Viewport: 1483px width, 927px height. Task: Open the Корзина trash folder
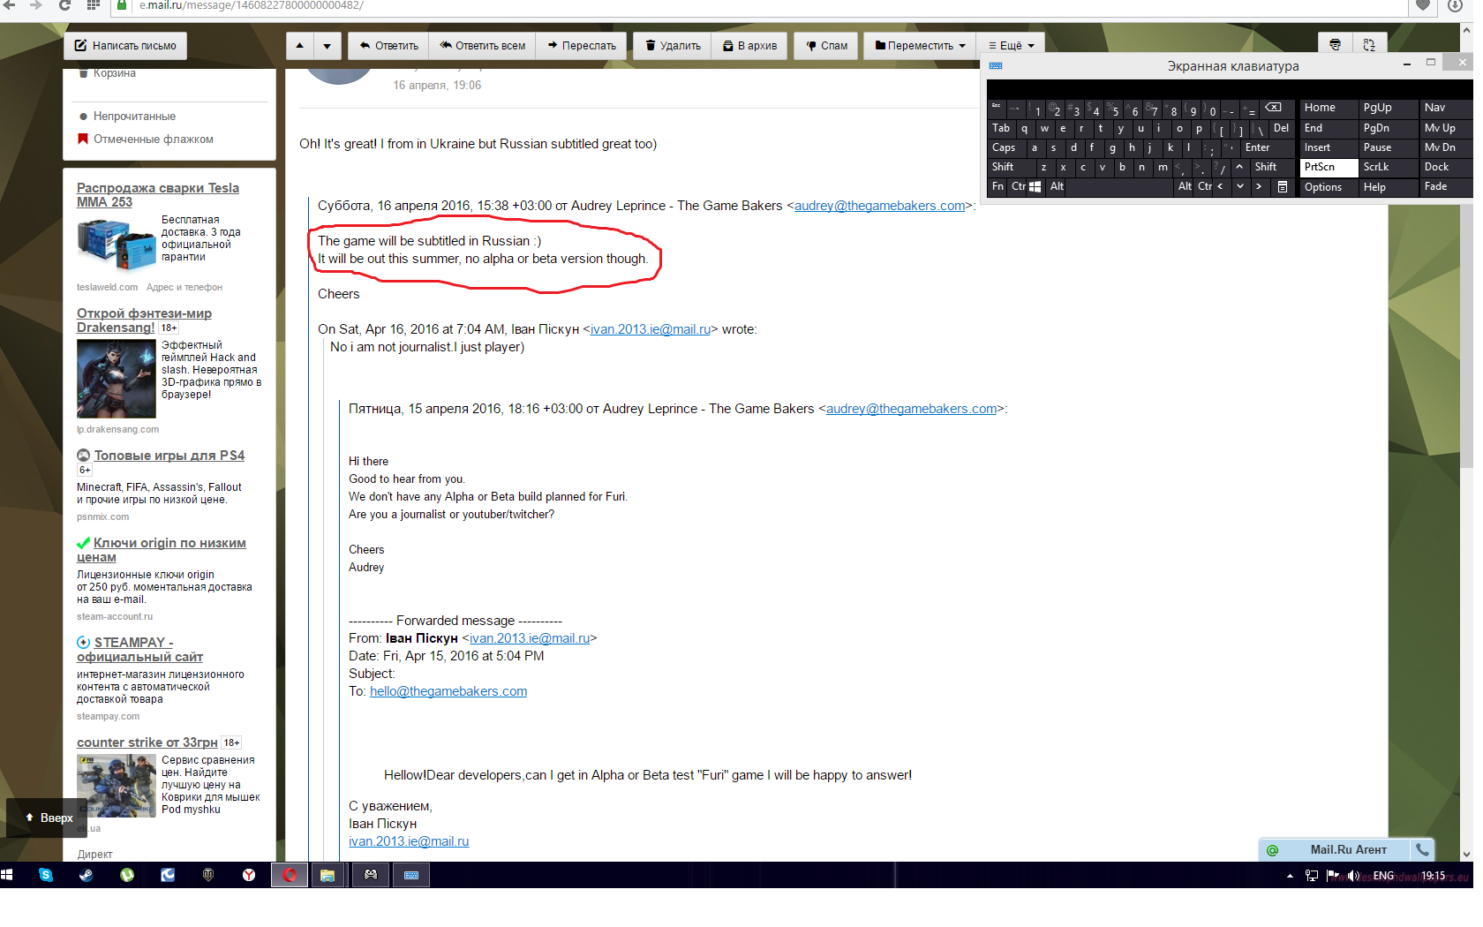(x=115, y=73)
